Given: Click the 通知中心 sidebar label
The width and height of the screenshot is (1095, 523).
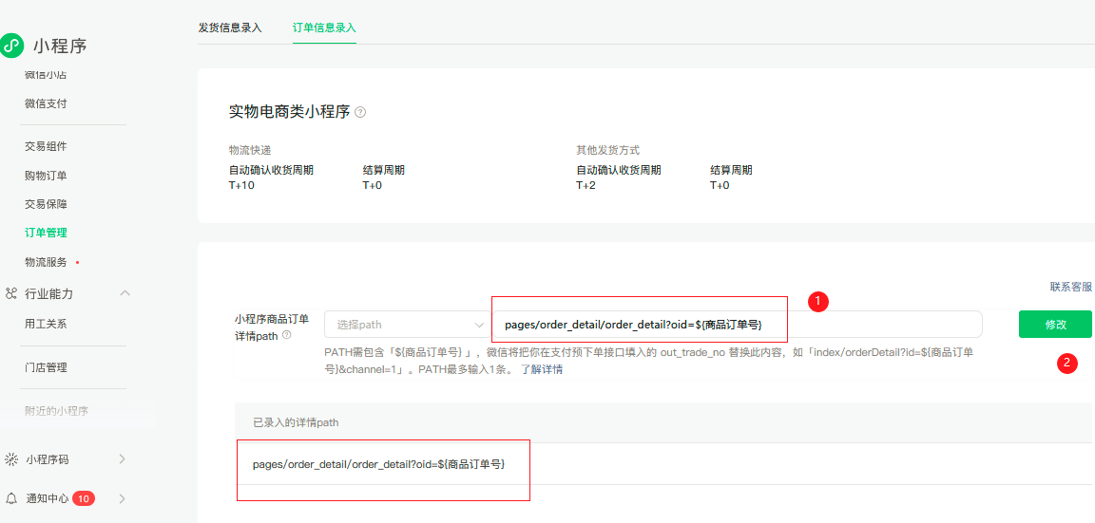Looking at the screenshot, I should [48, 498].
